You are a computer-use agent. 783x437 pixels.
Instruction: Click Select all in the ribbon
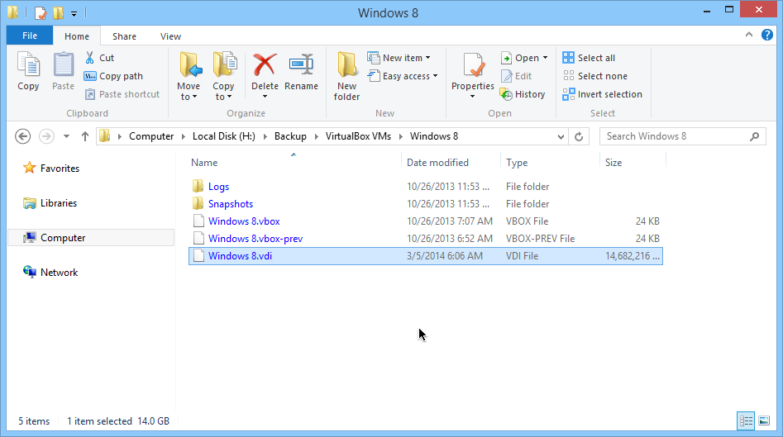point(589,58)
